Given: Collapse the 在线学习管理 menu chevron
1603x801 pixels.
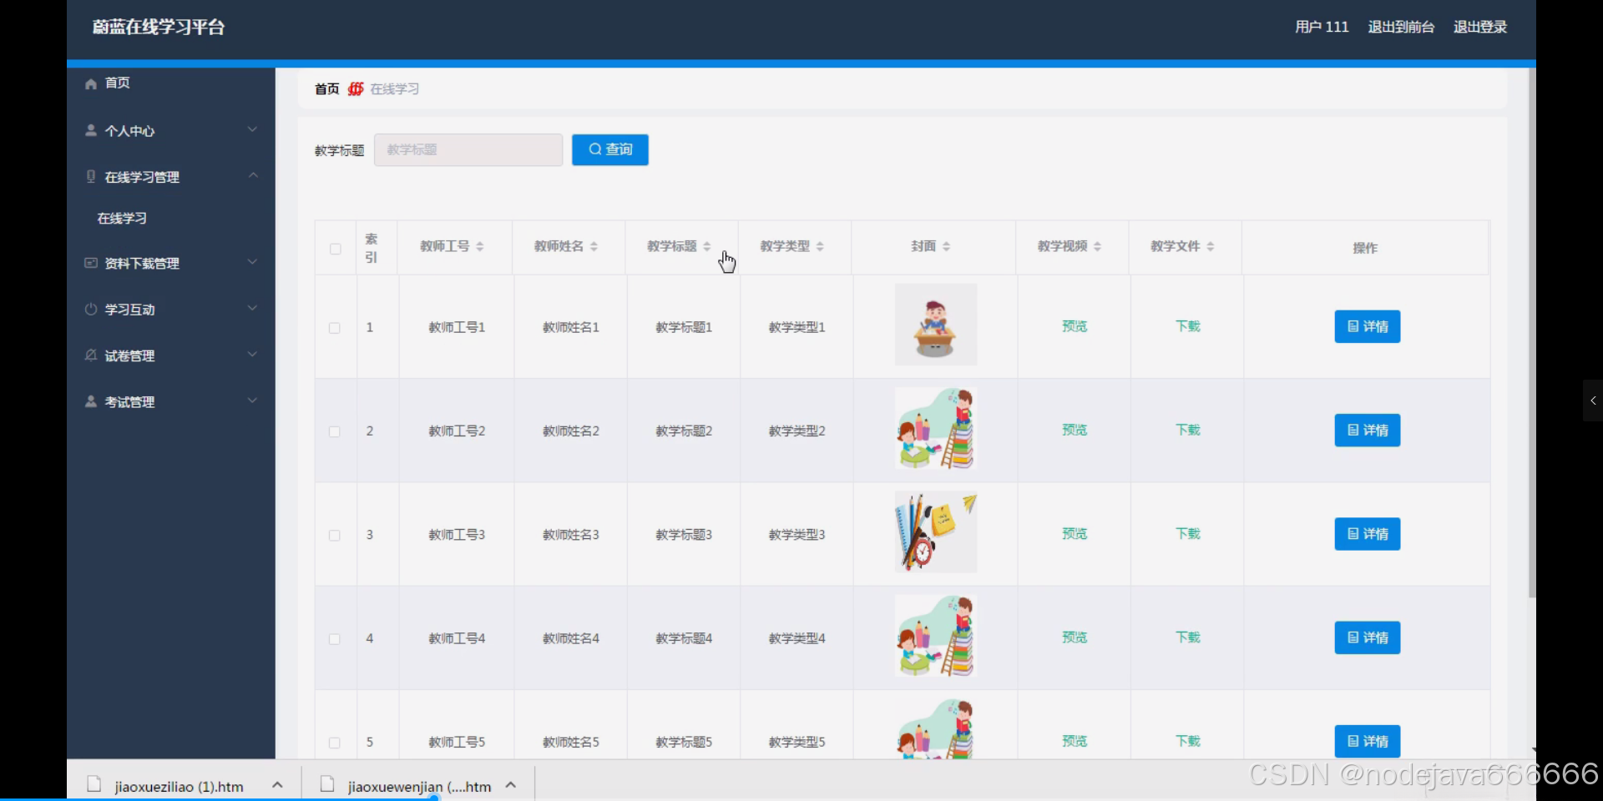Looking at the screenshot, I should [x=252, y=175].
